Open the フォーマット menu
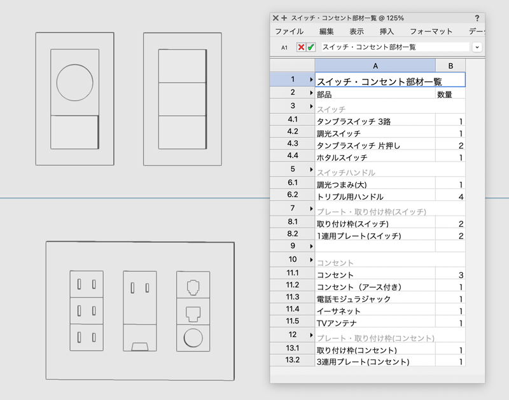Screen dimensions: 509x400 (x=431, y=31)
